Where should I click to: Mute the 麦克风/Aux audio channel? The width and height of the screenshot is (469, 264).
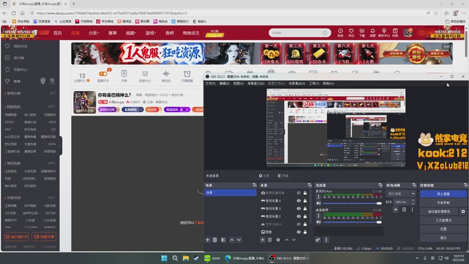click(x=318, y=203)
